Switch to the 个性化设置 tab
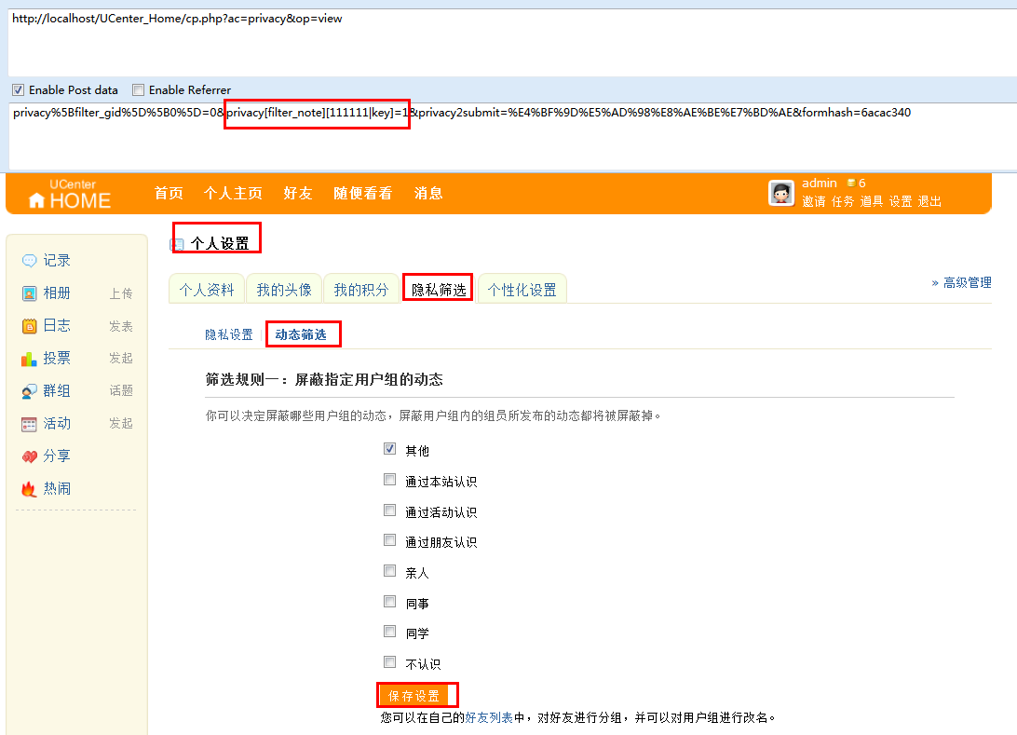 (x=522, y=290)
